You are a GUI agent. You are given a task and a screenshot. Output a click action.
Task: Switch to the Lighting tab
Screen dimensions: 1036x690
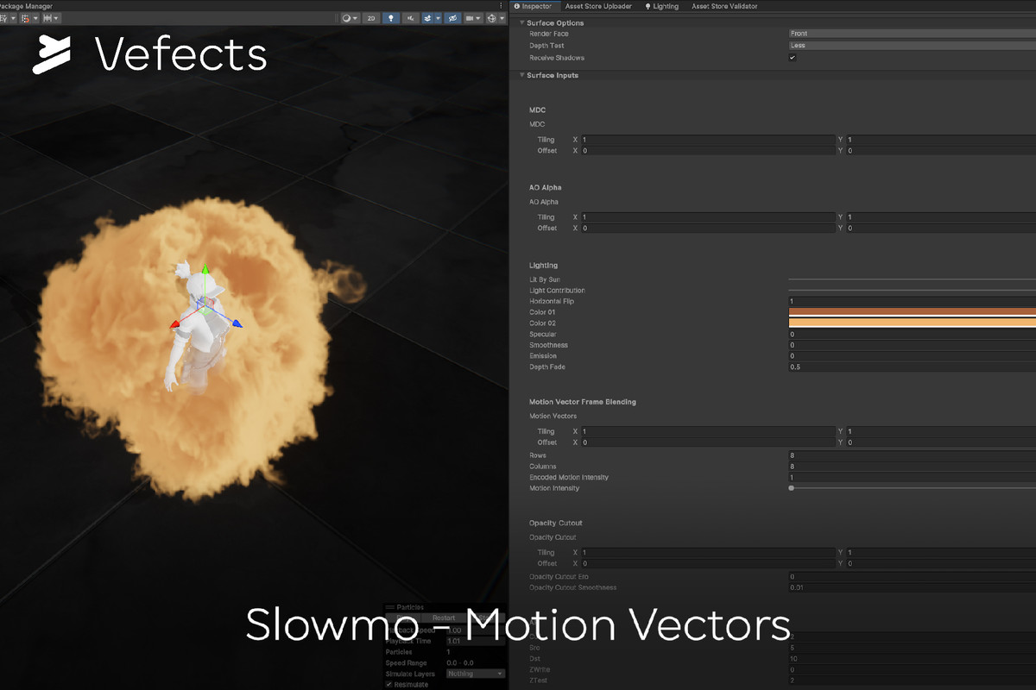(x=662, y=6)
